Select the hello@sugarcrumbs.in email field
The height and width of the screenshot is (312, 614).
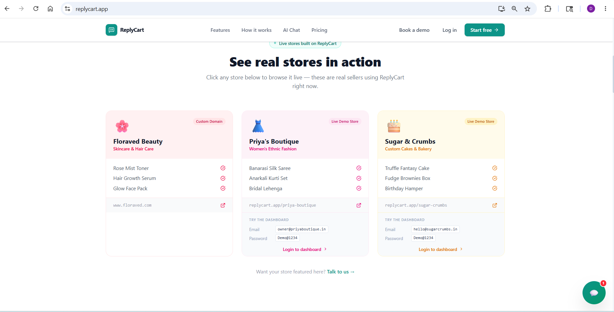click(435, 229)
